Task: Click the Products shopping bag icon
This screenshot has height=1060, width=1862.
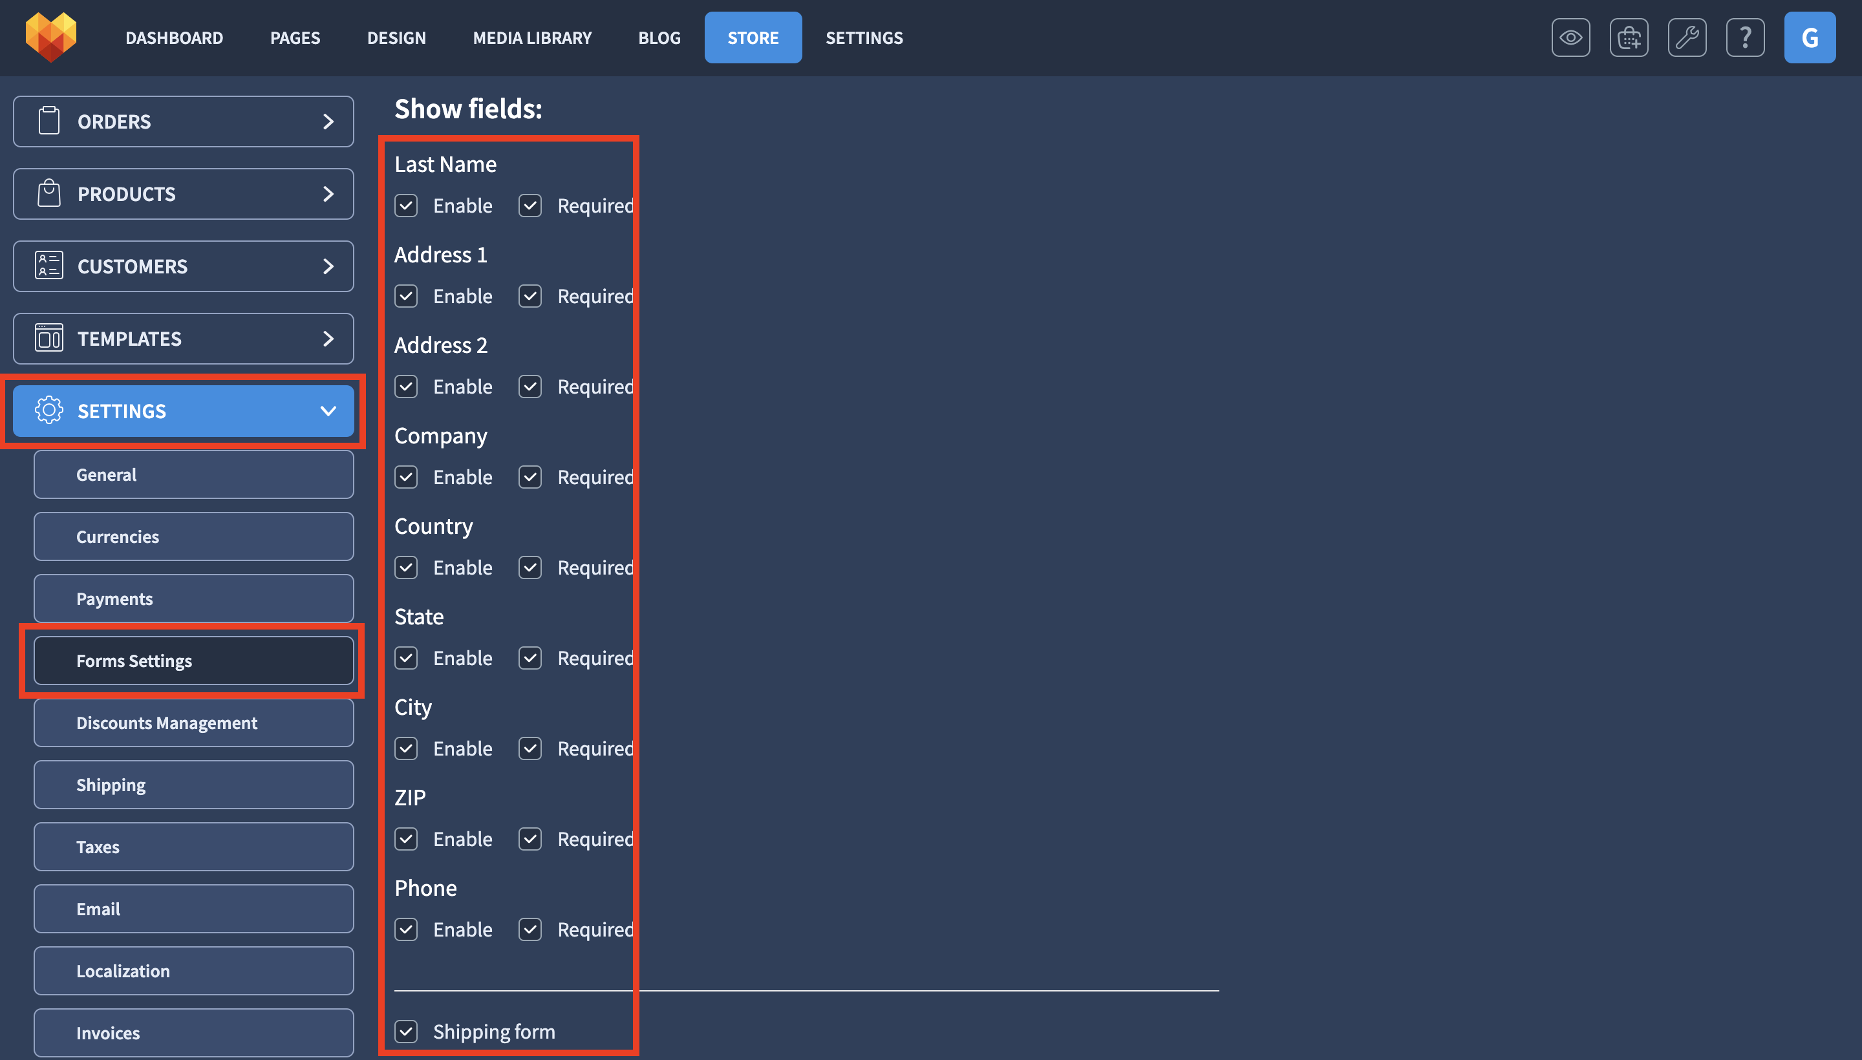Action: [x=48, y=194]
